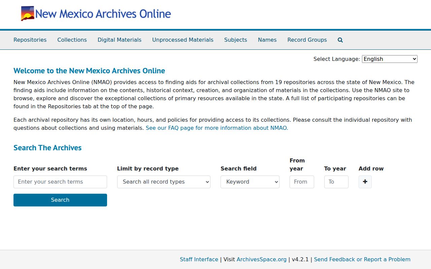Expand the Select Language dropdown
This screenshot has width=431, height=269.
(390, 59)
